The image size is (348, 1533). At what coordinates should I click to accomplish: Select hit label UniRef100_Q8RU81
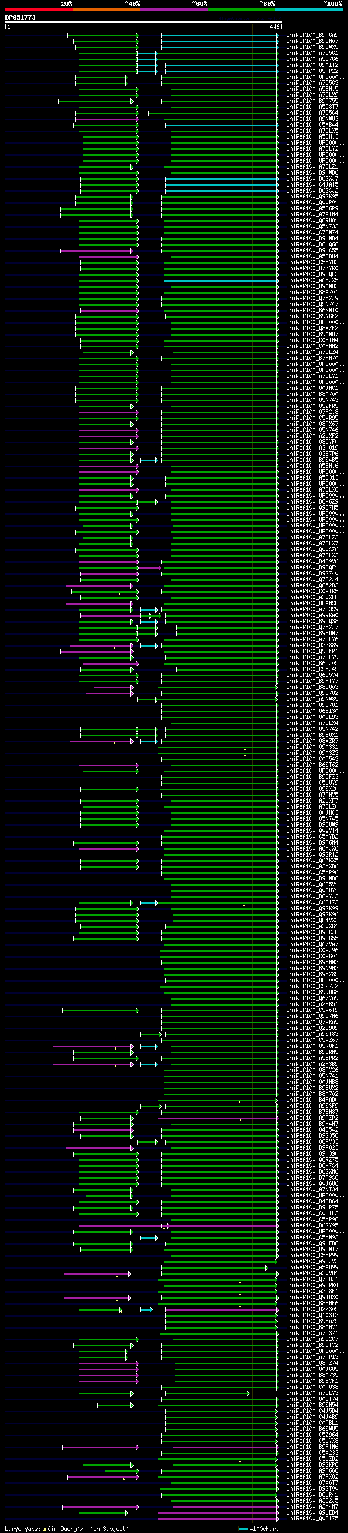point(312,220)
